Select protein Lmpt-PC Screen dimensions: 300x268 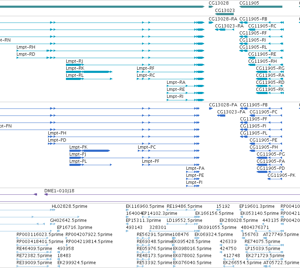tap(147, 147)
